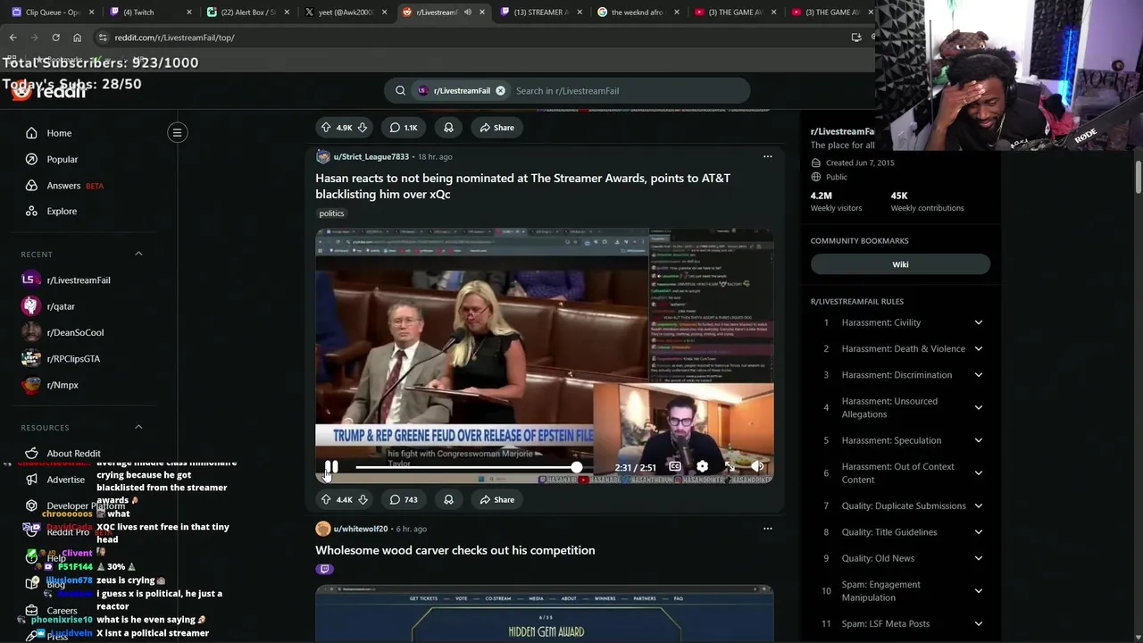Screen dimensions: 1143x643
Task: Switch to the weeknd afro tab
Action: click(x=638, y=12)
